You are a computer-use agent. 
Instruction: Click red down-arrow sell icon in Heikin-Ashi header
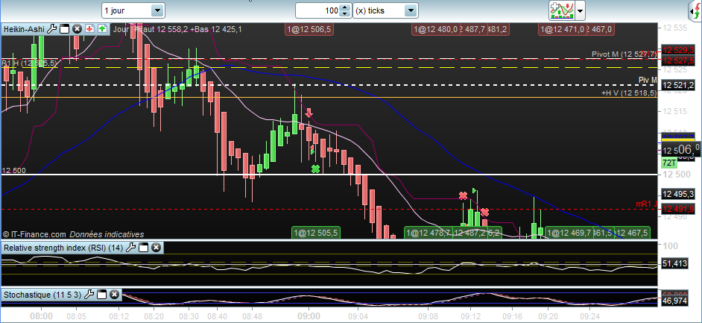(89, 29)
